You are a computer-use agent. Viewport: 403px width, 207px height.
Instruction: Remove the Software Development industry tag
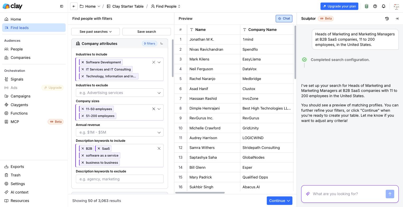point(83,62)
